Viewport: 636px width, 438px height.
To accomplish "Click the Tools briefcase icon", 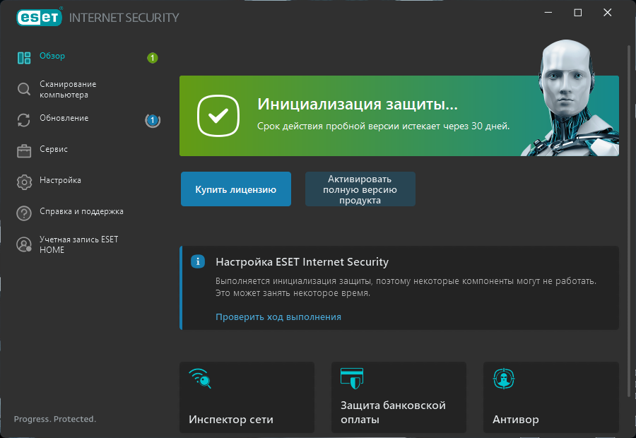I will pyautogui.click(x=24, y=151).
